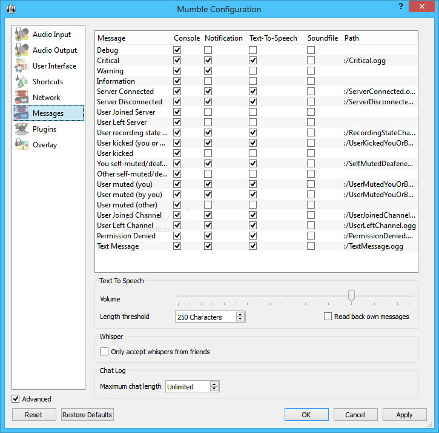Enable Notification for User Joined Server
Image resolution: width=439 pixels, height=433 pixels.
[208, 112]
